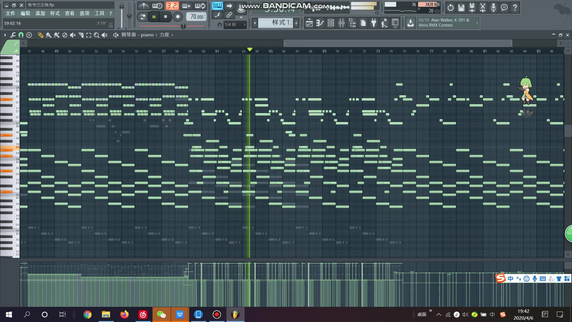572x322 pixels.
Task: Open the 力度 event lane dropdown
Action: point(164,35)
